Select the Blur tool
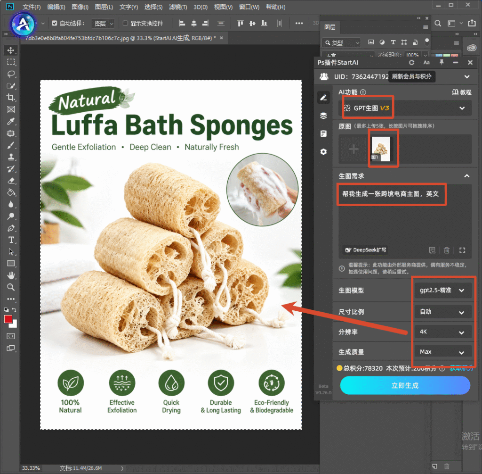This screenshot has width=482, height=474. [x=11, y=205]
